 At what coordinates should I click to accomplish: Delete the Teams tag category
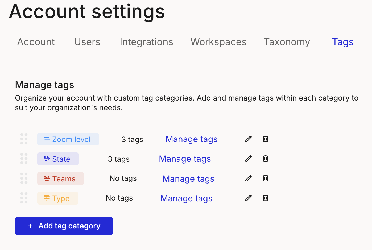coord(265,178)
